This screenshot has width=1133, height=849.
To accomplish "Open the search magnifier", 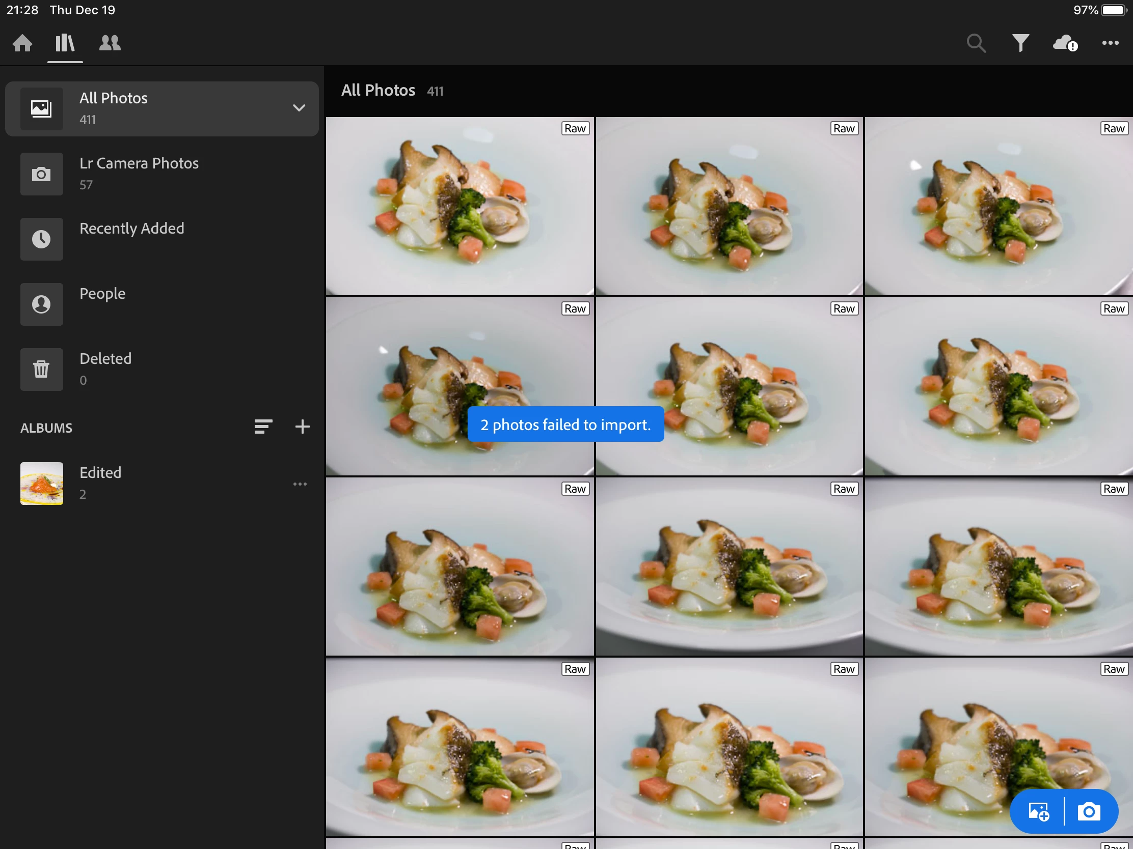I will [x=975, y=43].
